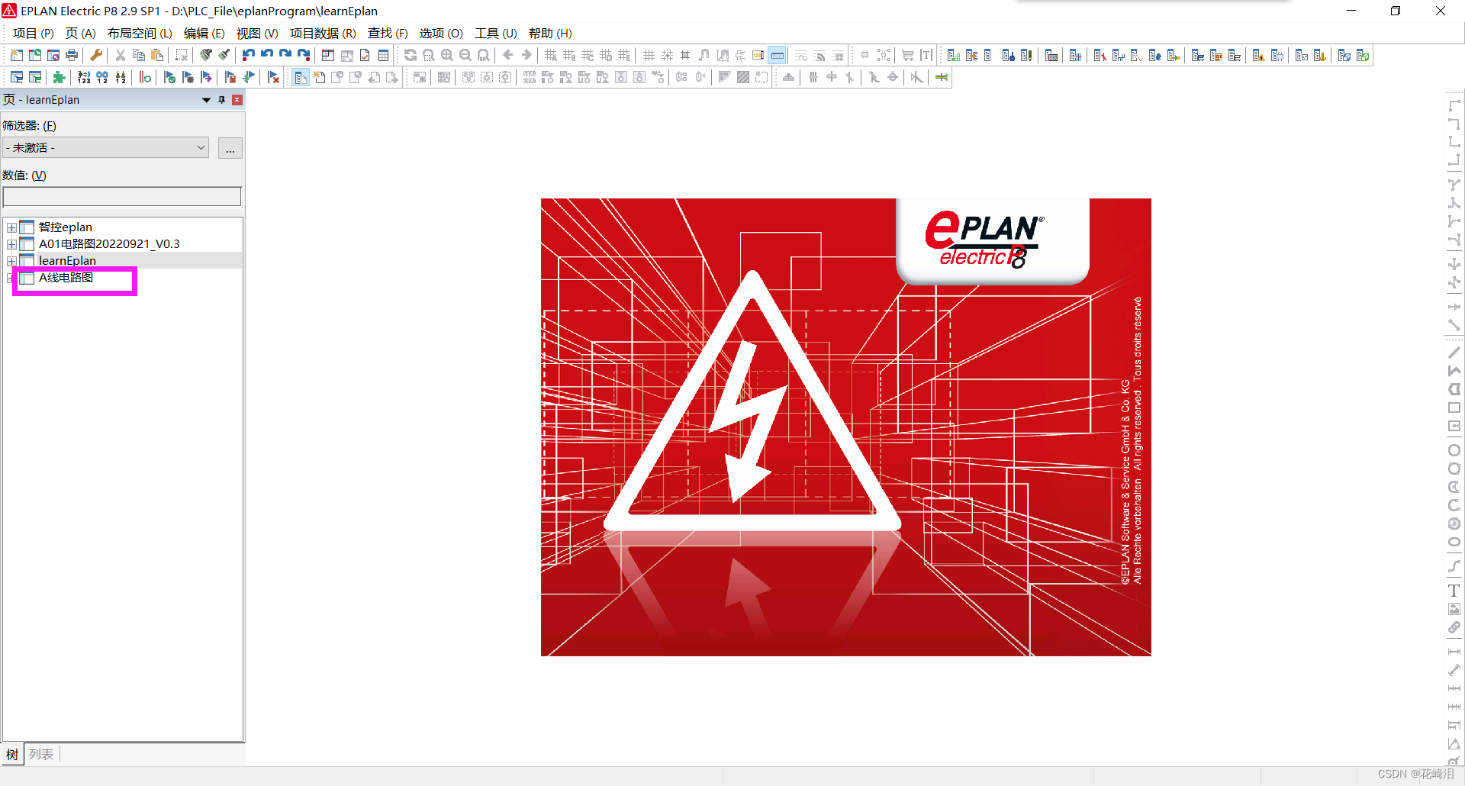
Task: Open the 项目数据 (R) menu
Action: point(323,34)
